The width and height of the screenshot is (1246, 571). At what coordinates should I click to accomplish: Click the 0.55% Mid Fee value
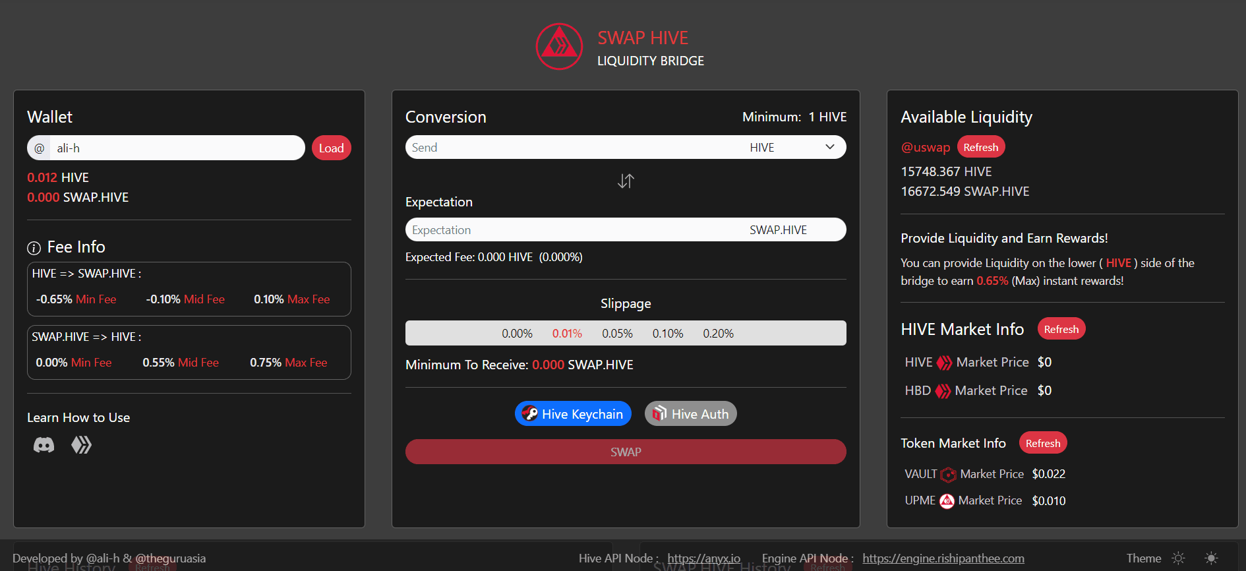click(x=181, y=363)
